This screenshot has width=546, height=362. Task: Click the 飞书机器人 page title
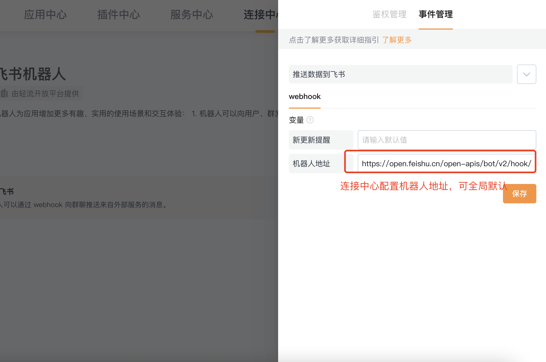coord(33,74)
